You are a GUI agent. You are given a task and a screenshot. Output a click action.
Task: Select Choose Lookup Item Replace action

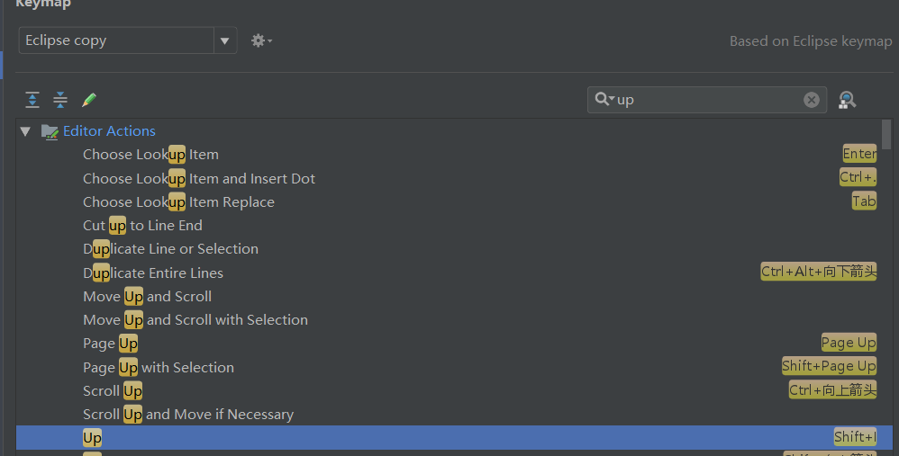point(178,202)
